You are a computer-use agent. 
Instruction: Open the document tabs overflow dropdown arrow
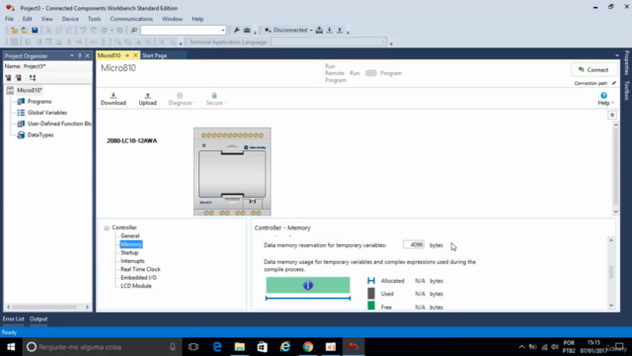pos(616,55)
